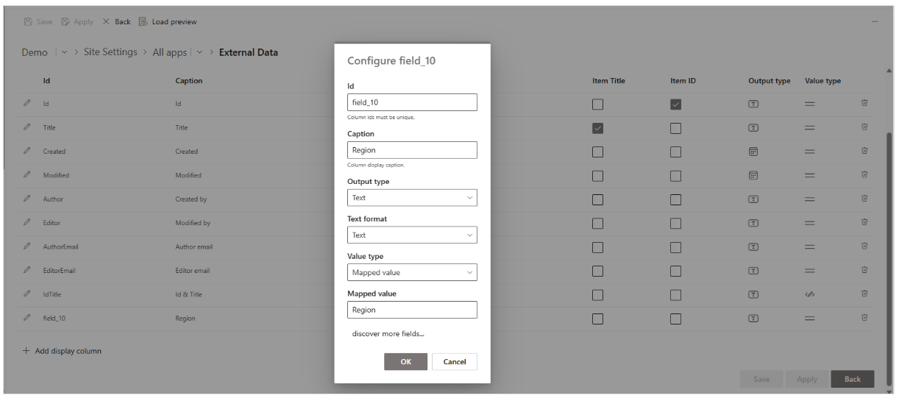Delete the field_10 row with trash icon
This screenshot has height=401, width=899.
pos(865,319)
